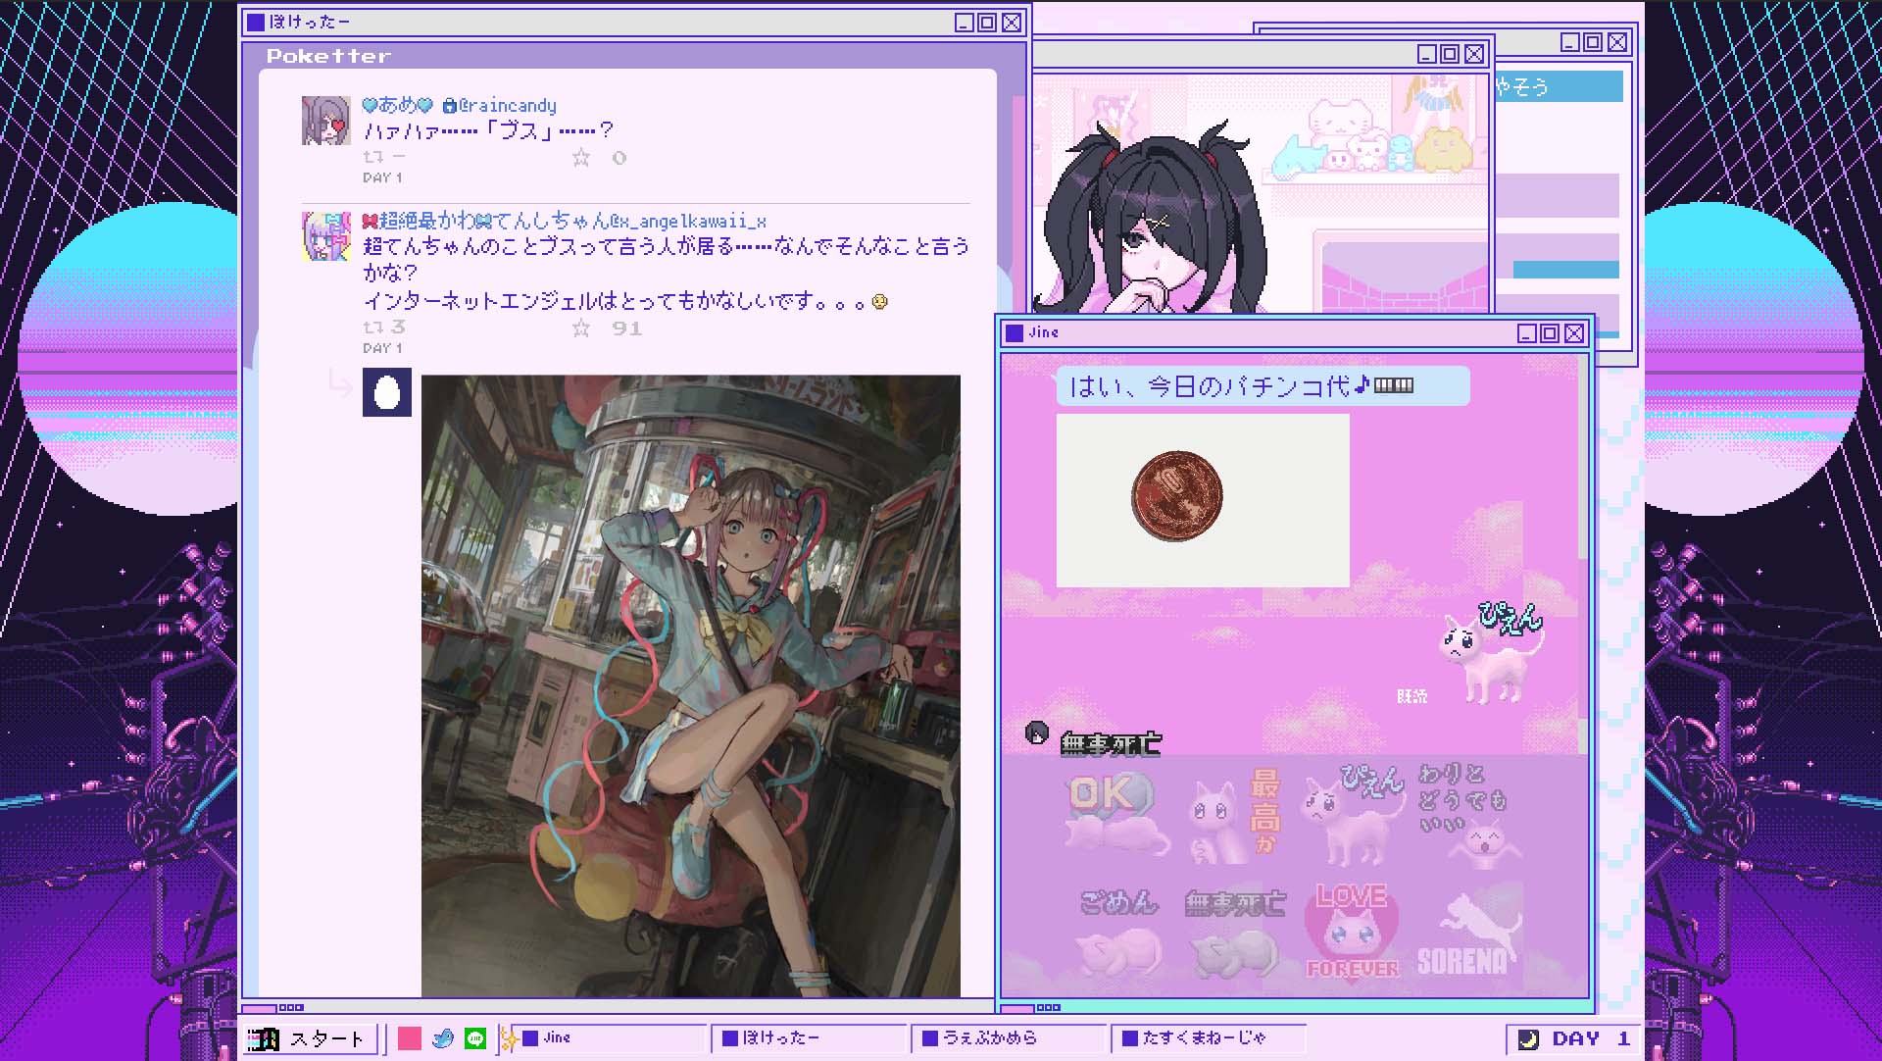Click the pink square taskbar icon
Screen dimensions: 1882x1061
click(x=410, y=1038)
